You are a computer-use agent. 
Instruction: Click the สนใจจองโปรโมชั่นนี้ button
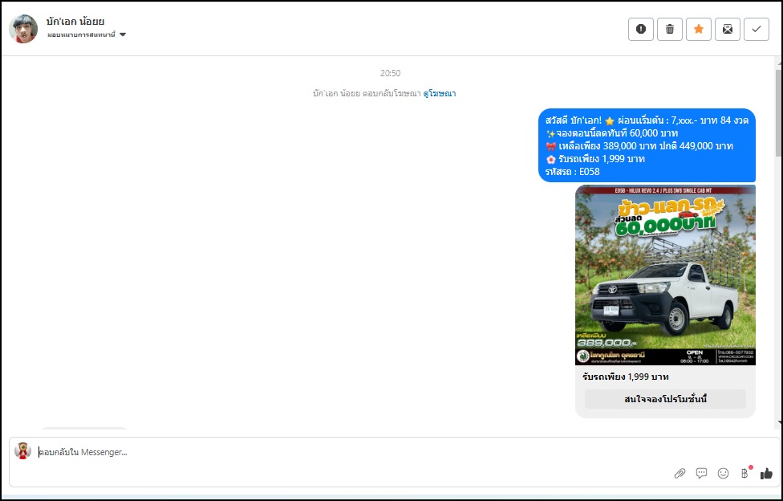coord(665,399)
